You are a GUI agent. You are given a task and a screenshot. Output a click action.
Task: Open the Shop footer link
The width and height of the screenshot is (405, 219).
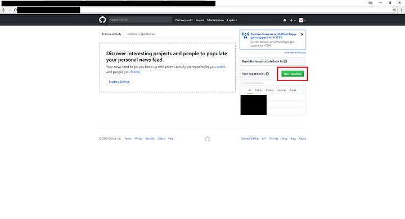[x=284, y=138]
